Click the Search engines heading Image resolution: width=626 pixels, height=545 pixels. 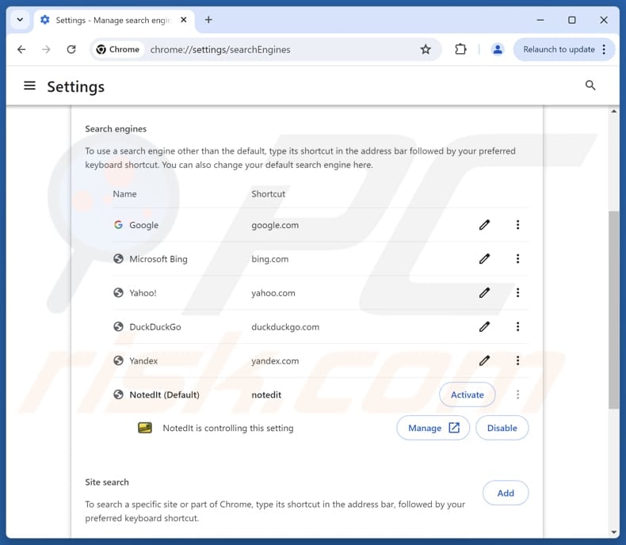tap(116, 129)
